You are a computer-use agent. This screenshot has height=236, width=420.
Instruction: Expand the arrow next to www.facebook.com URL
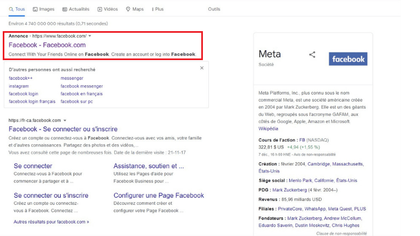coord(90,36)
